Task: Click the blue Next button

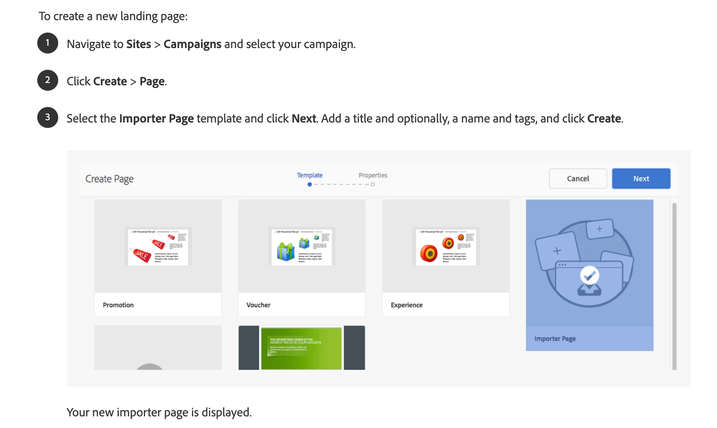Action: (x=641, y=179)
